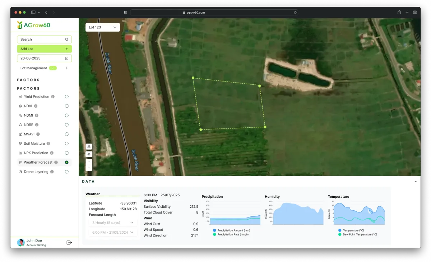This screenshot has width=431, height=262.
Task: Click the NDMI info icon
Action: pos(36,116)
